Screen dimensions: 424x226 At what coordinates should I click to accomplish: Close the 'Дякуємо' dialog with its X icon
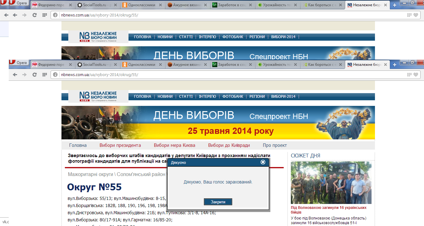pyautogui.click(x=263, y=162)
